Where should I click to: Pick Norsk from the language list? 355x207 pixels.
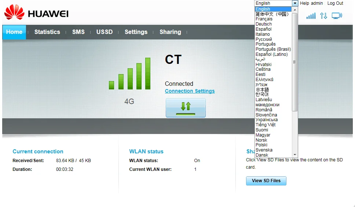point(273,140)
